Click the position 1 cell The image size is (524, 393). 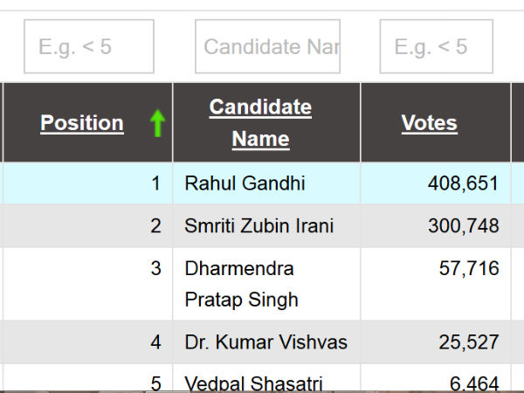coord(155,183)
